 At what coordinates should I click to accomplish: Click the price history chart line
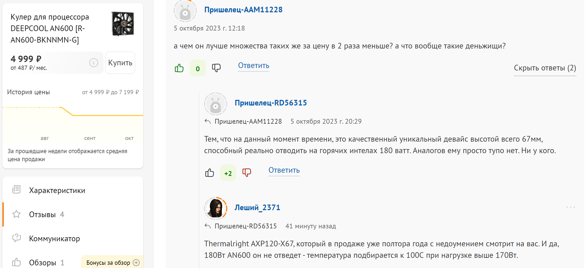coord(73,112)
